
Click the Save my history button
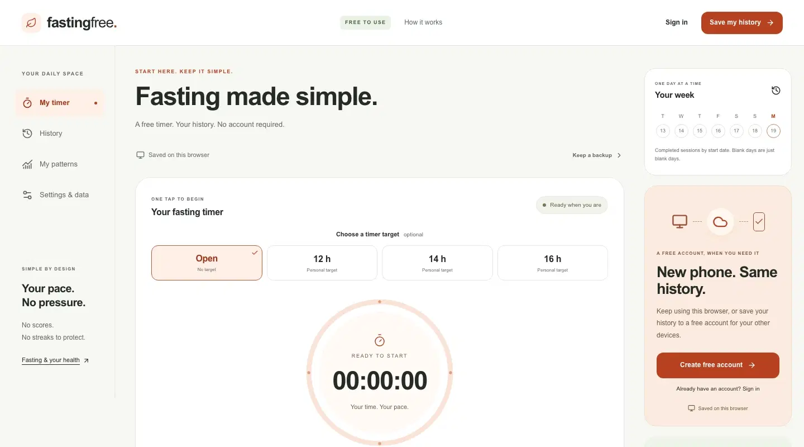coord(742,23)
